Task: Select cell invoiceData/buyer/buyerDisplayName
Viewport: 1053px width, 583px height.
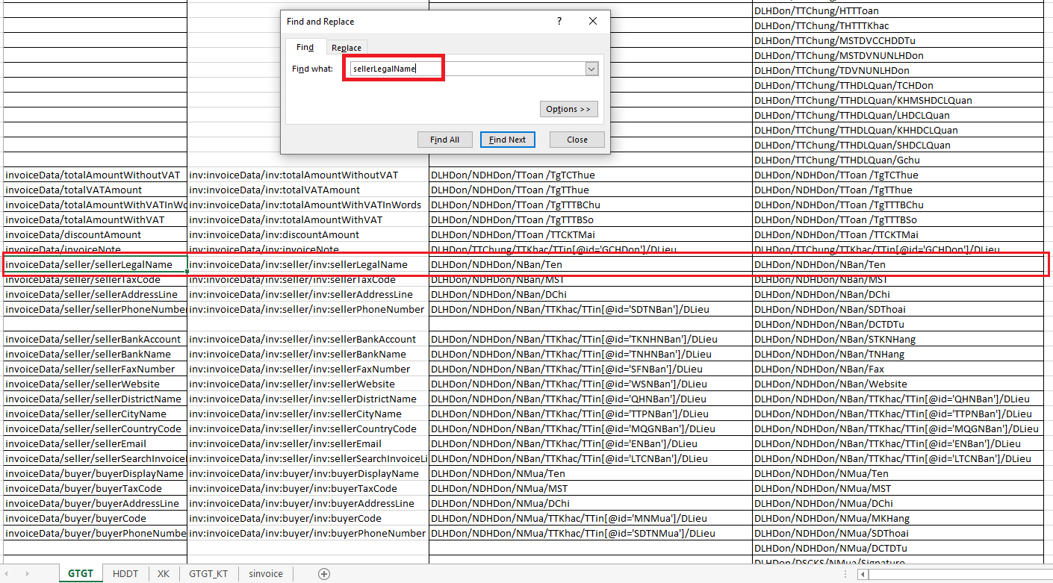Action: click(x=95, y=473)
